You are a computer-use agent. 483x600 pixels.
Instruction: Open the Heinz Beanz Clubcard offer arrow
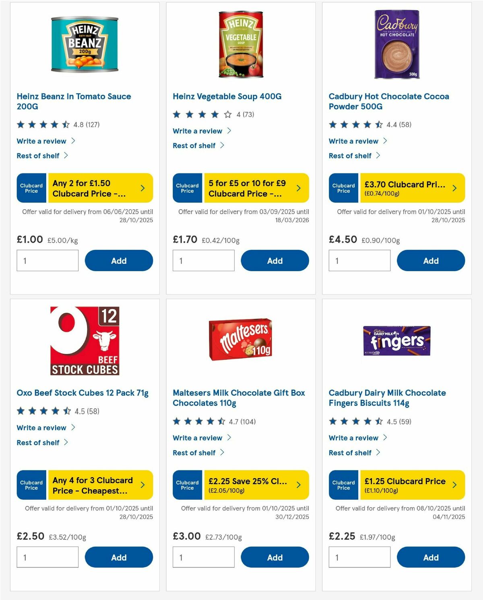(x=143, y=188)
